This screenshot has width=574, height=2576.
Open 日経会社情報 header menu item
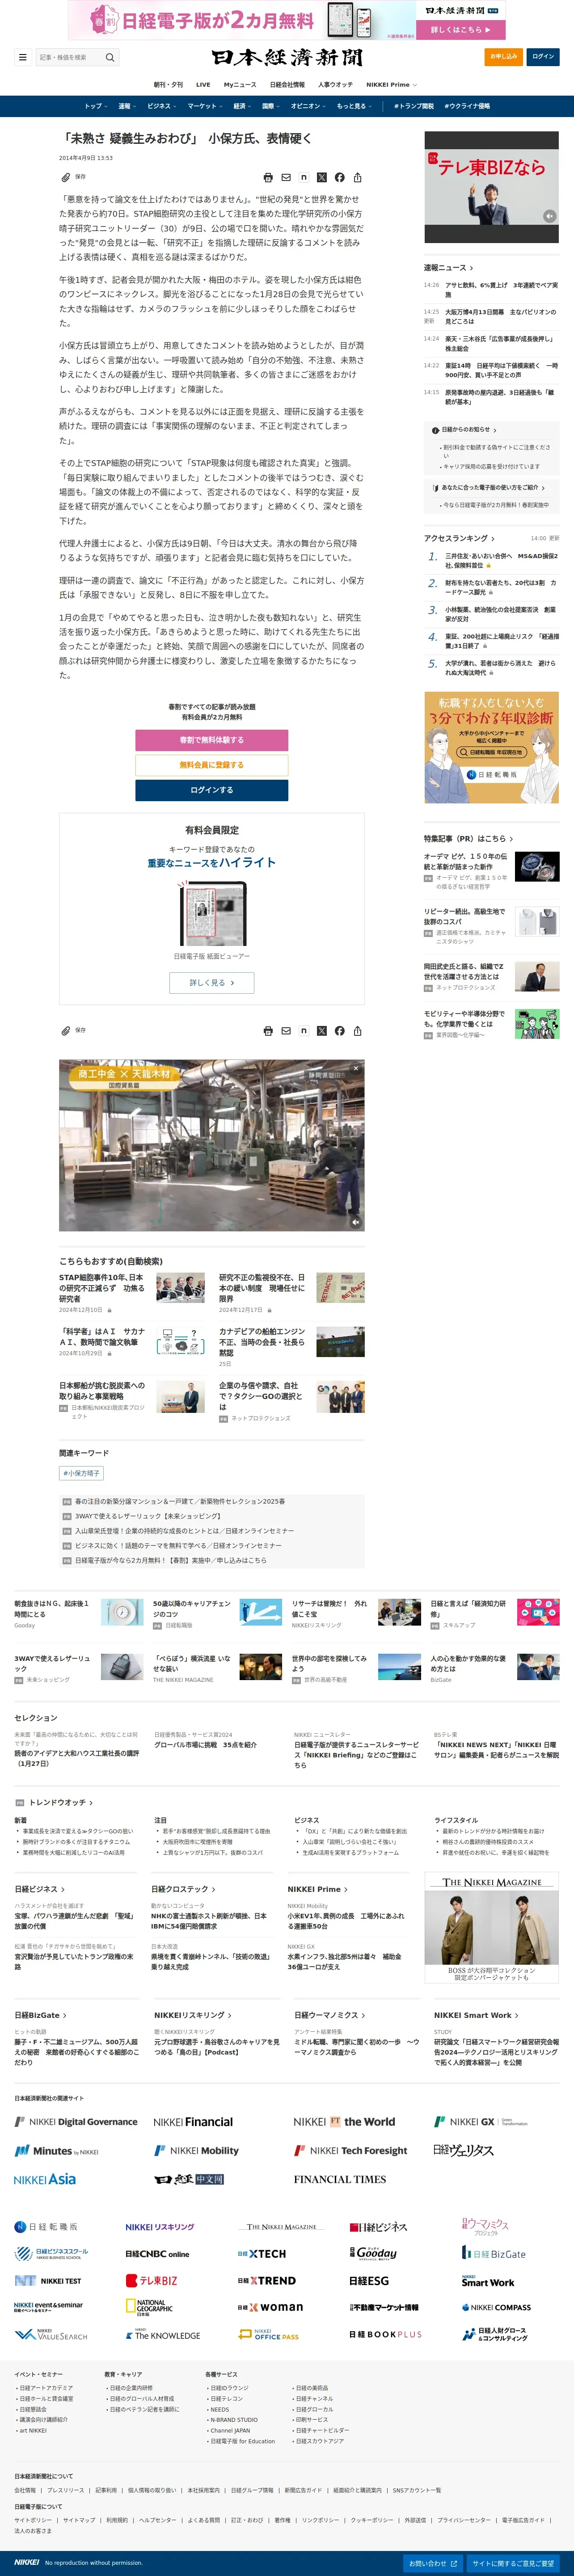click(x=287, y=85)
